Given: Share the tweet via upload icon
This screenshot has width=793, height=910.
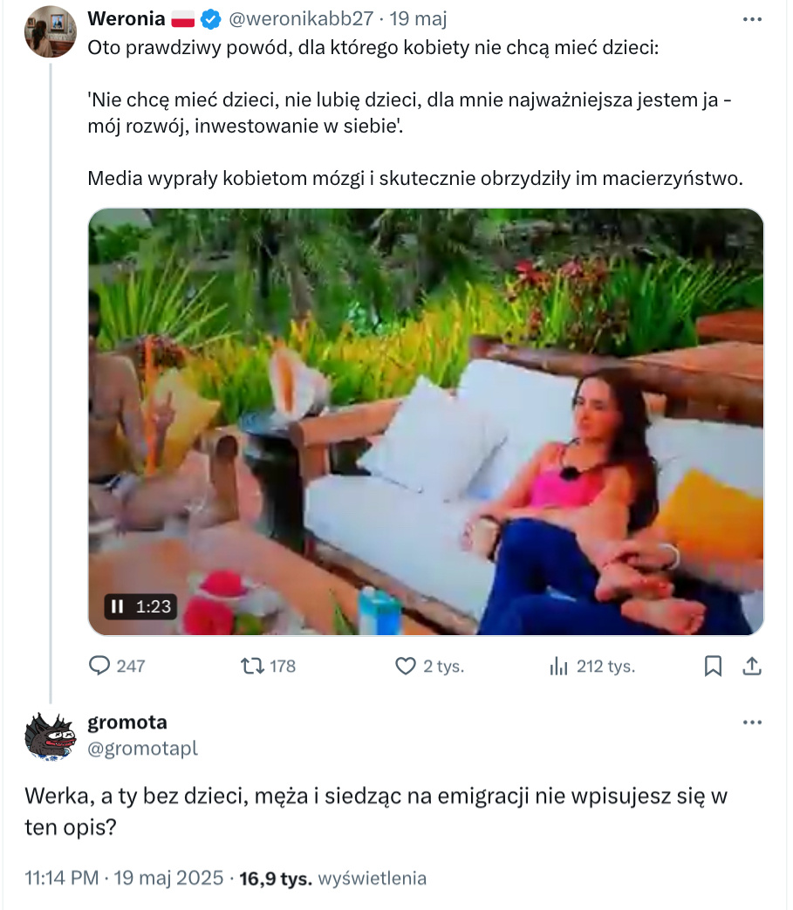Looking at the screenshot, I should pos(752,666).
